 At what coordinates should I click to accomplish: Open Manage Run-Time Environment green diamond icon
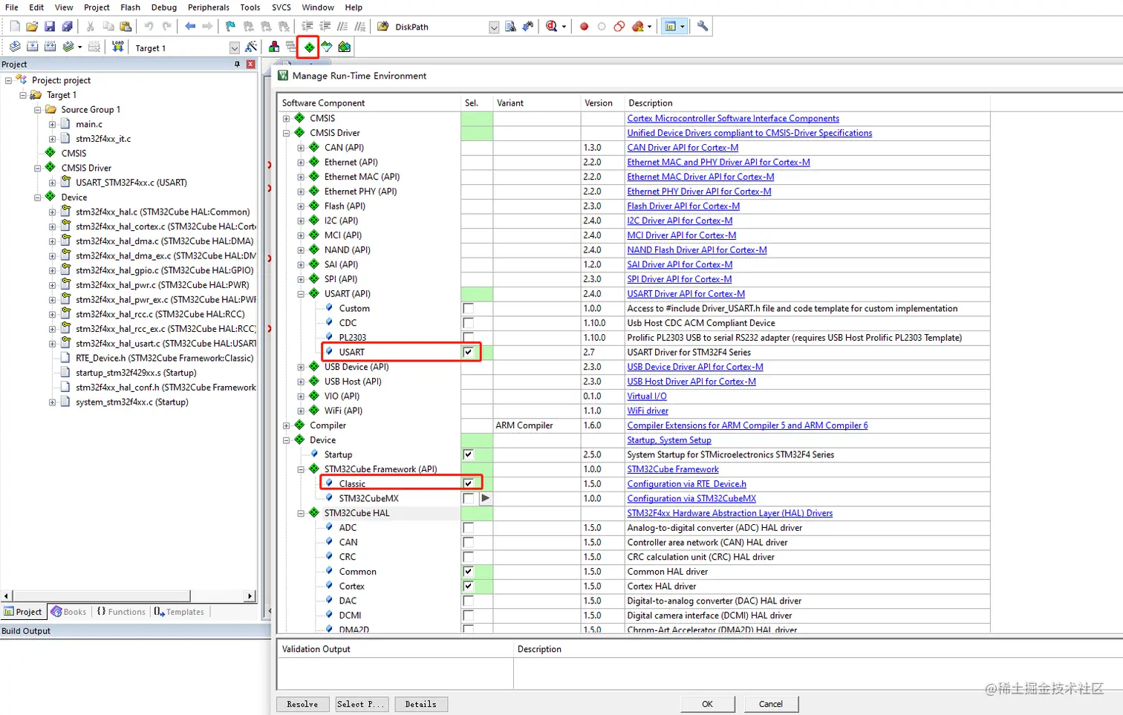(309, 48)
